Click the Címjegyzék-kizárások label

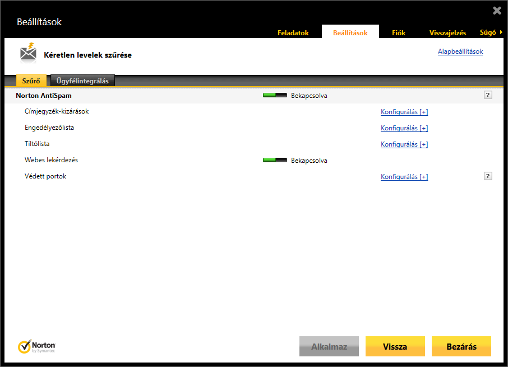click(57, 111)
